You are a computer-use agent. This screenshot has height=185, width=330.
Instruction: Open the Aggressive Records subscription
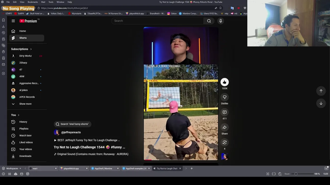(27, 83)
